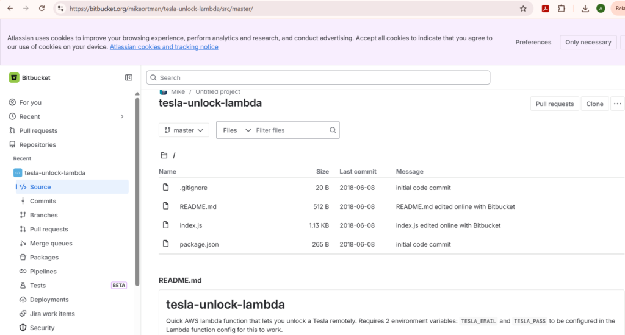Viewport: 625px width, 335px height.
Task: Reload the page with refresh icon
Action: [x=42, y=9]
